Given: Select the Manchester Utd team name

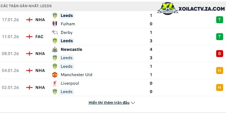Looking at the screenshot, I should point(76,75).
